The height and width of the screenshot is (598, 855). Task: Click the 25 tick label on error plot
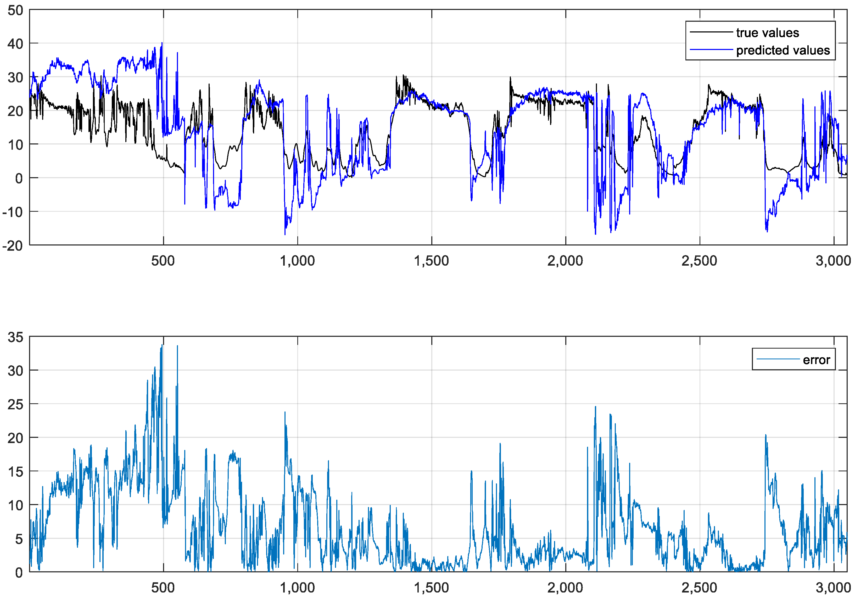point(15,404)
